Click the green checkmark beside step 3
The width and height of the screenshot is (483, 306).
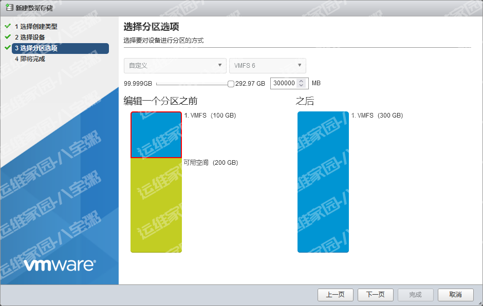coord(7,48)
